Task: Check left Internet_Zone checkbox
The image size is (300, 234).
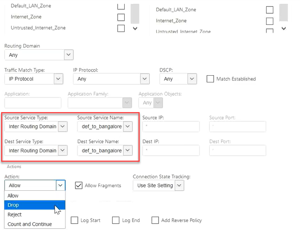Action: (x=121, y=17)
